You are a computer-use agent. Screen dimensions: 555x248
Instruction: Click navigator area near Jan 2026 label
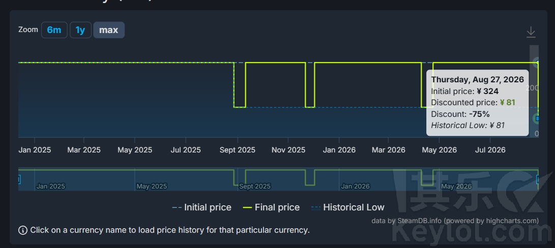pyautogui.click(x=355, y=187)
